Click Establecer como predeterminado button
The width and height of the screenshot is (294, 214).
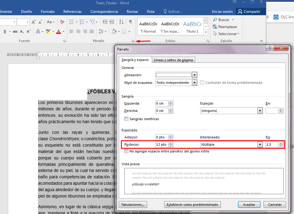192,205
